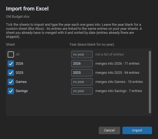This screenshot has height=139, width=158.
Task: Click the 'Savings' sheet name label
Action: click(x=22, y=91)
